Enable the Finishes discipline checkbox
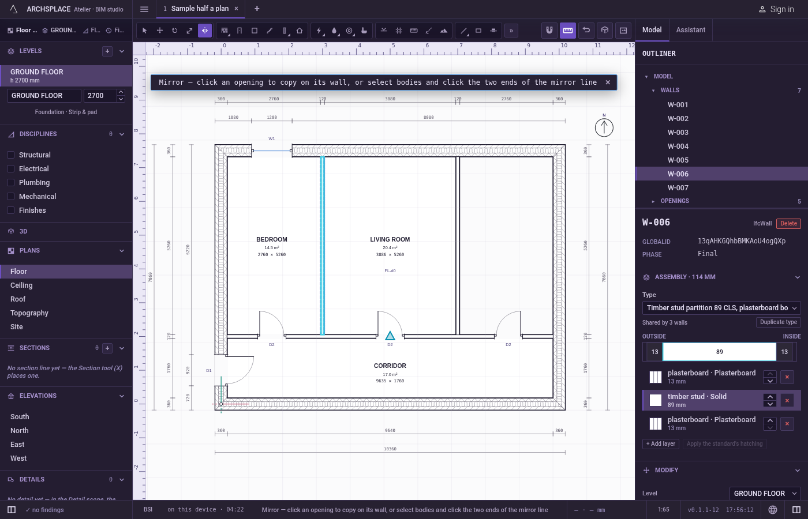The width and height of the screenshot is (808, 519). [10, 210]
